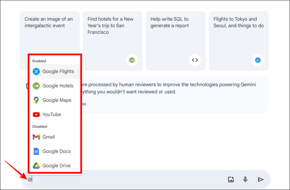Upload an image using the image icon

(x=231, y=179)
